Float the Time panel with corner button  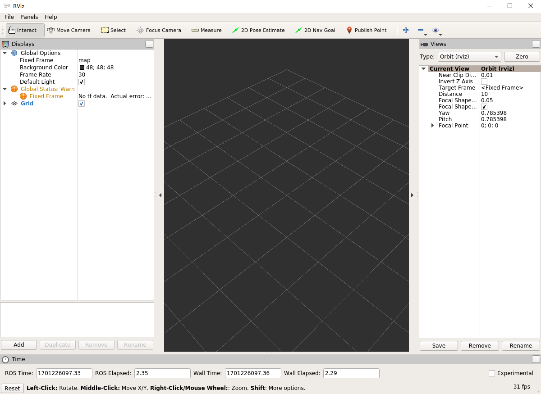pos(536,359)
